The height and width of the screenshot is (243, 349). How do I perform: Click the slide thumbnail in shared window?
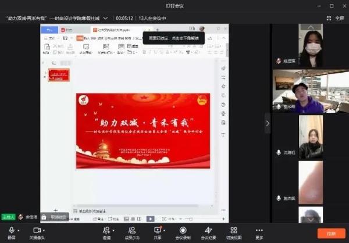[x=59, y=74]
